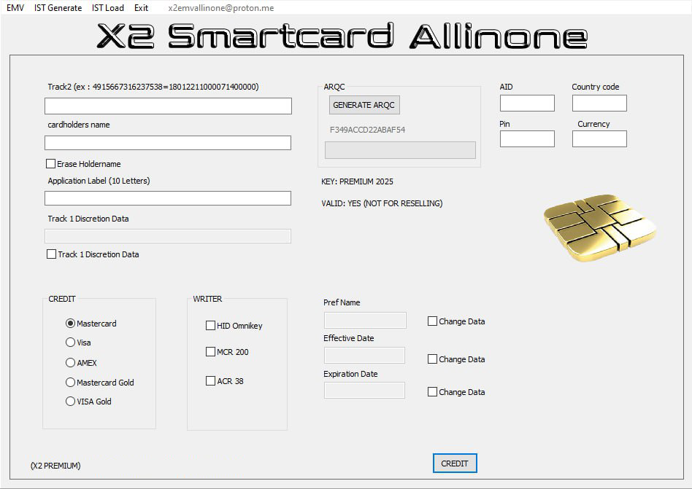Select the Visa radio button
Viewport: 692px width, 489px height.
(71, 343)
